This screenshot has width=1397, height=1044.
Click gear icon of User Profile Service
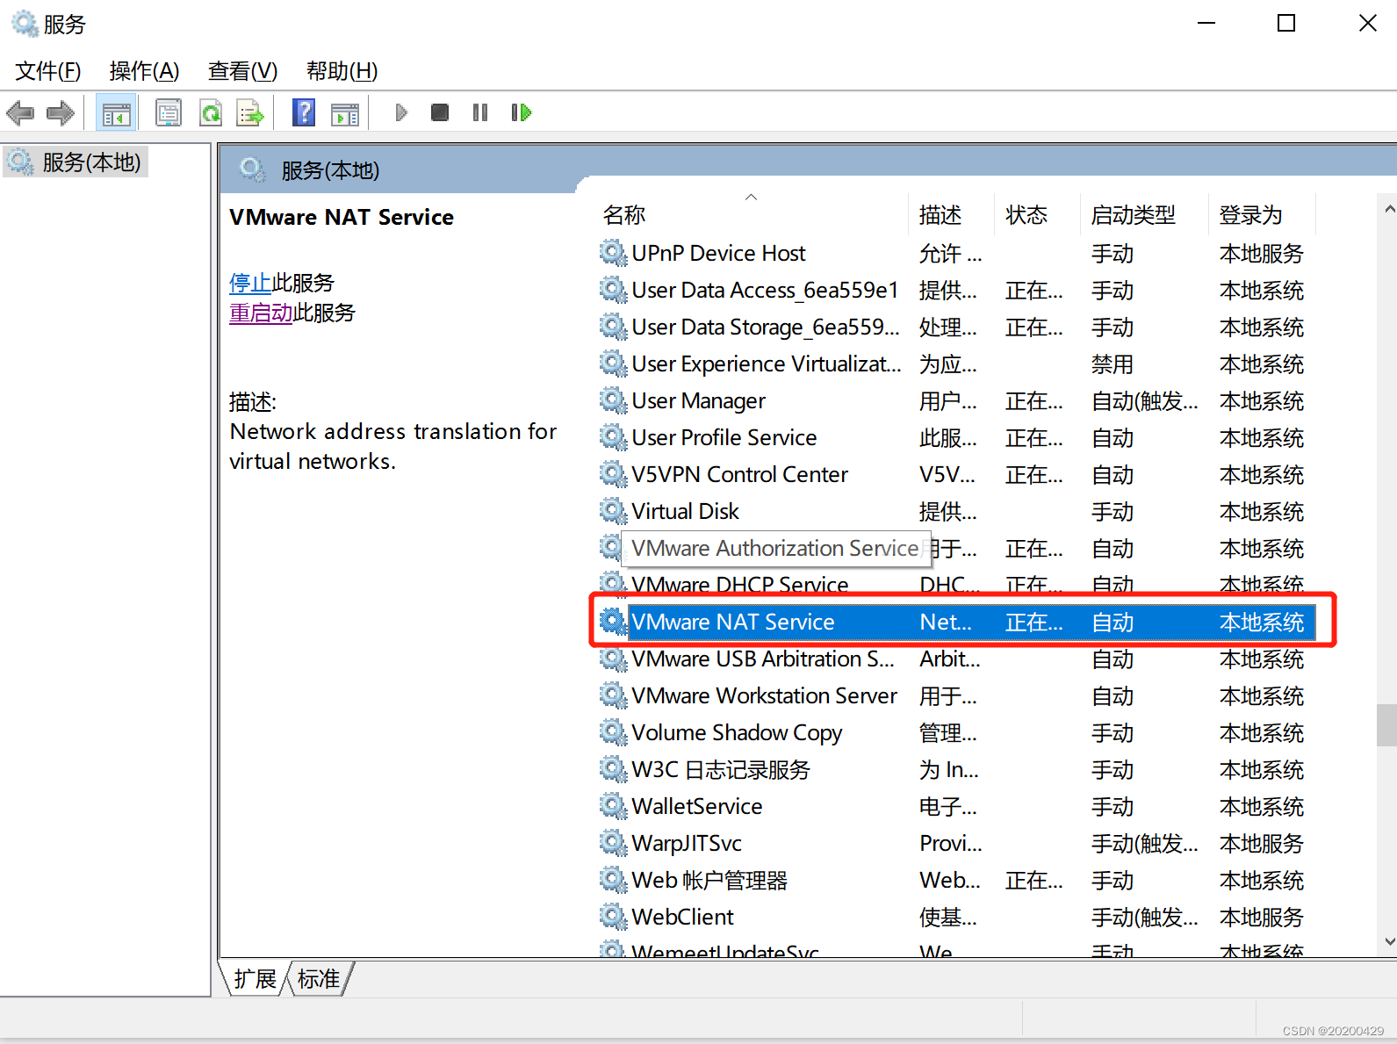pos(613,437)
